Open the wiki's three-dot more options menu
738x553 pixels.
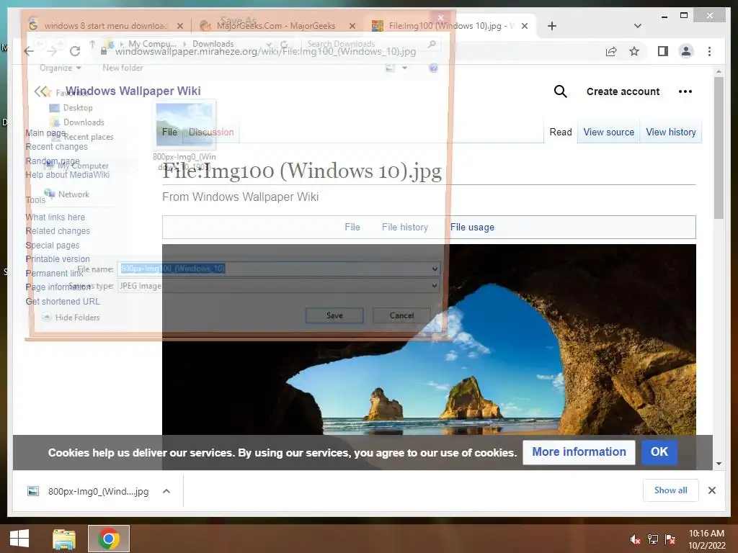(x=685, y=91)
